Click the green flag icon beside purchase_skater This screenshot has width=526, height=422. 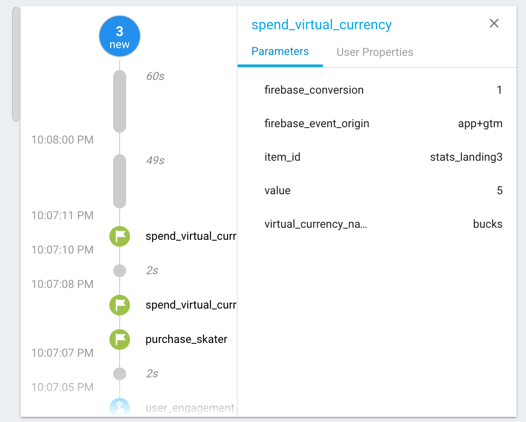tap(120, 339)
